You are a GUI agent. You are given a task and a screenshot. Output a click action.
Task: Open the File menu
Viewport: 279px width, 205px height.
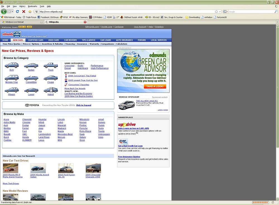click(3, 6)
